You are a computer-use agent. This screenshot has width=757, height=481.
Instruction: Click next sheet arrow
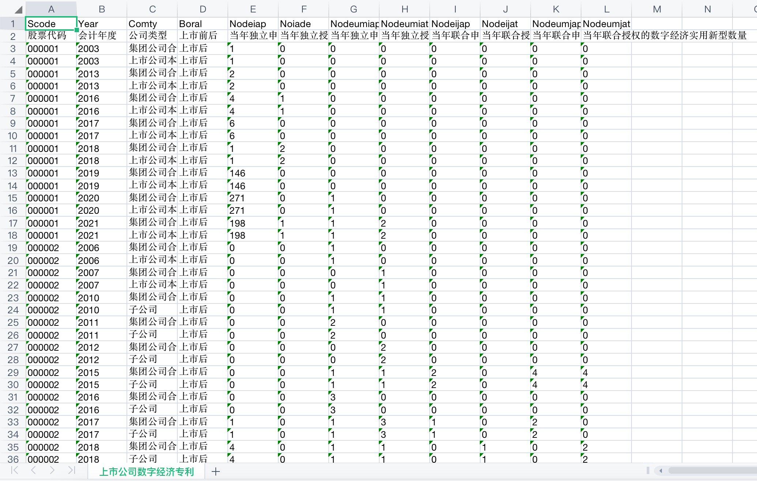pos(52,470)
